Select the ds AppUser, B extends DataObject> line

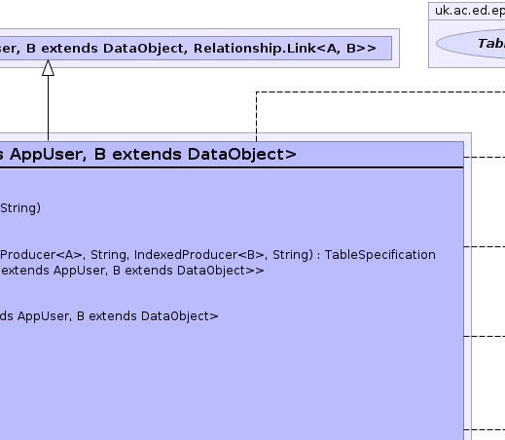pos(109,316)
